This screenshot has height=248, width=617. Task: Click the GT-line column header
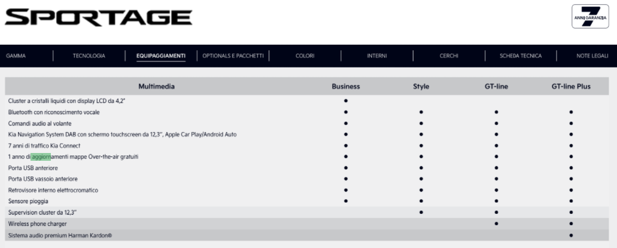click(496, 87)
